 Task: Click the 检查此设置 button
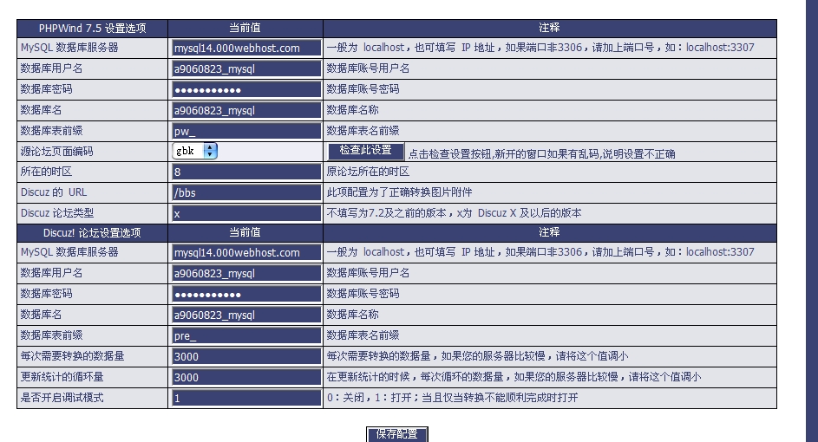pyautogui.click(x=366, y=151)
